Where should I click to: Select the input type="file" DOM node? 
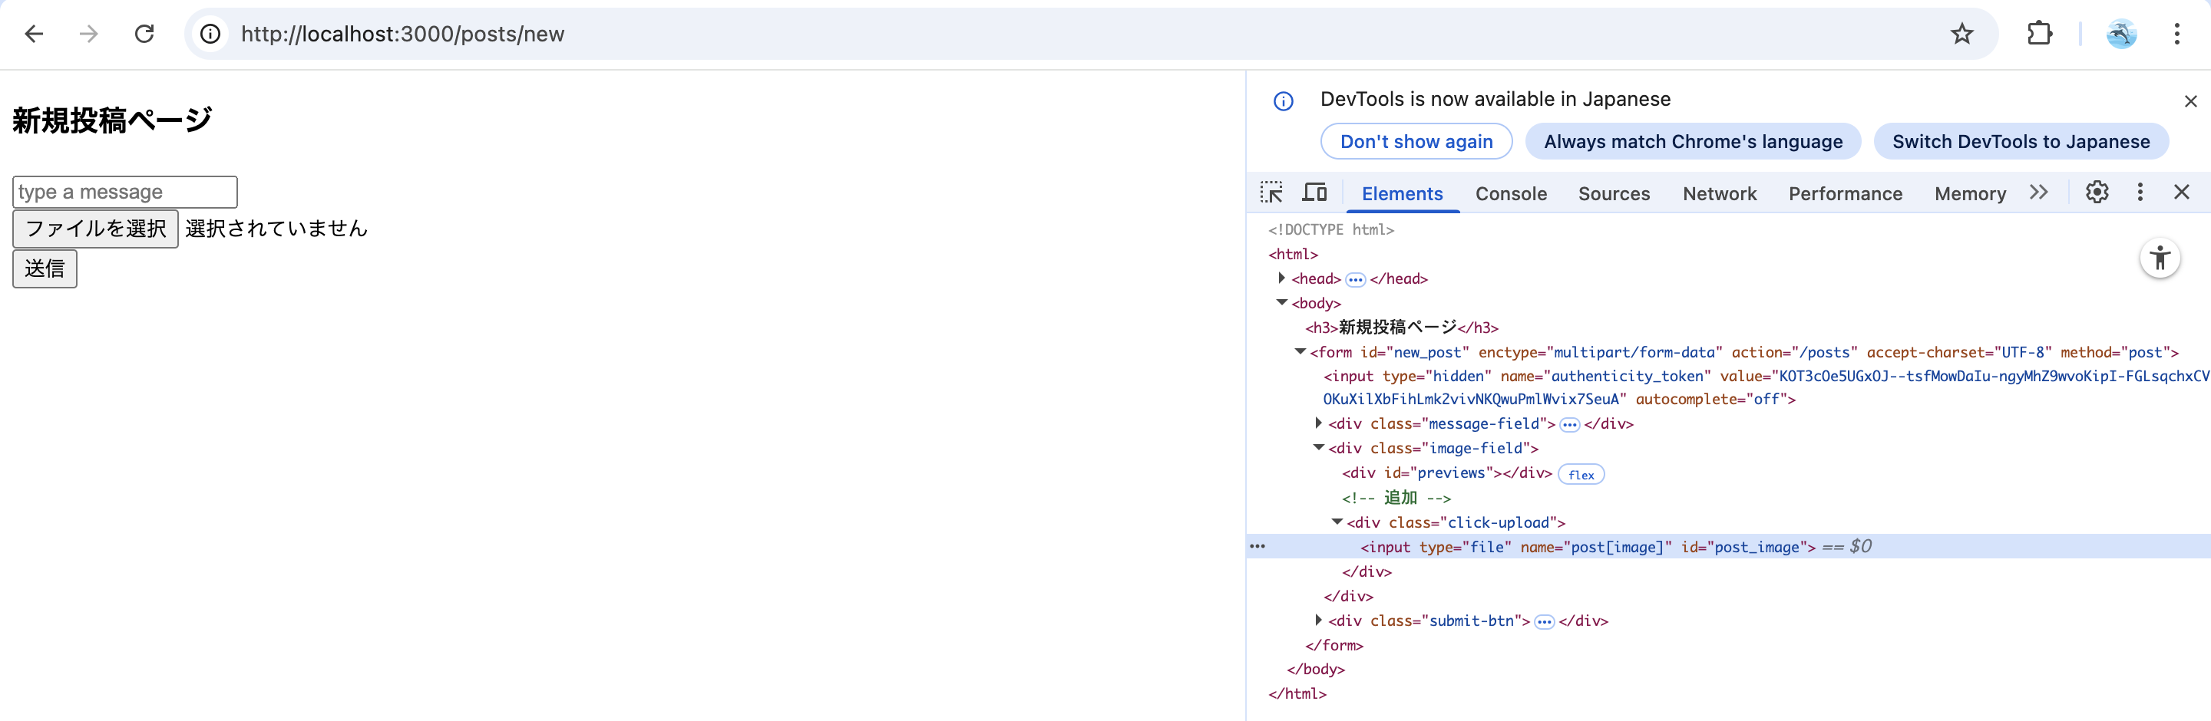1588,547
